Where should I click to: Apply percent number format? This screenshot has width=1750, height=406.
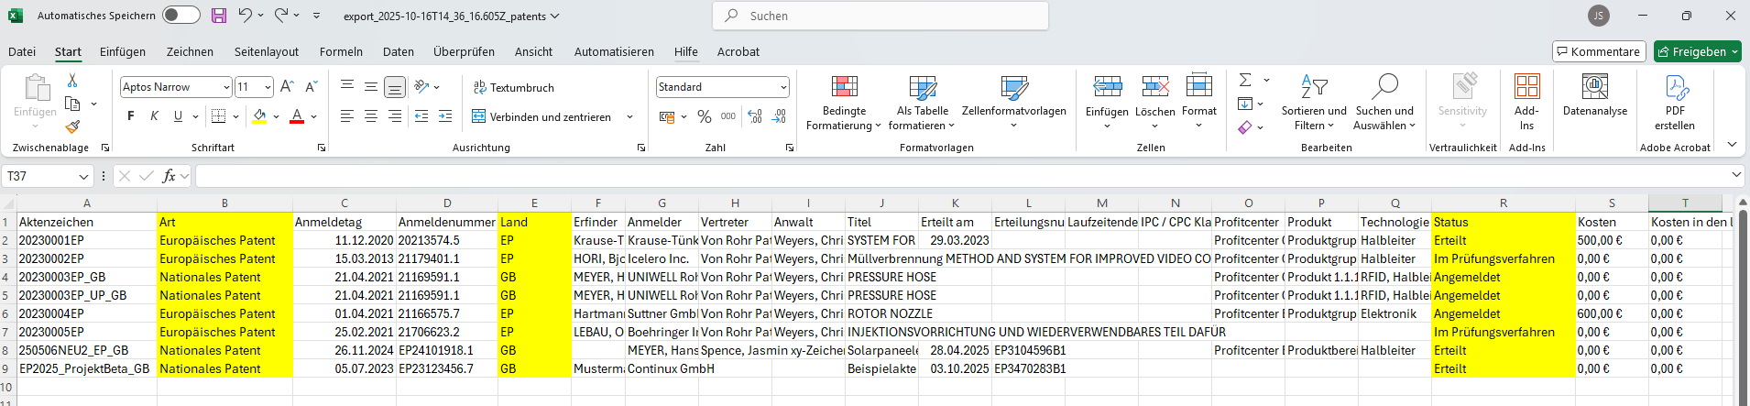tap(705, 116)
